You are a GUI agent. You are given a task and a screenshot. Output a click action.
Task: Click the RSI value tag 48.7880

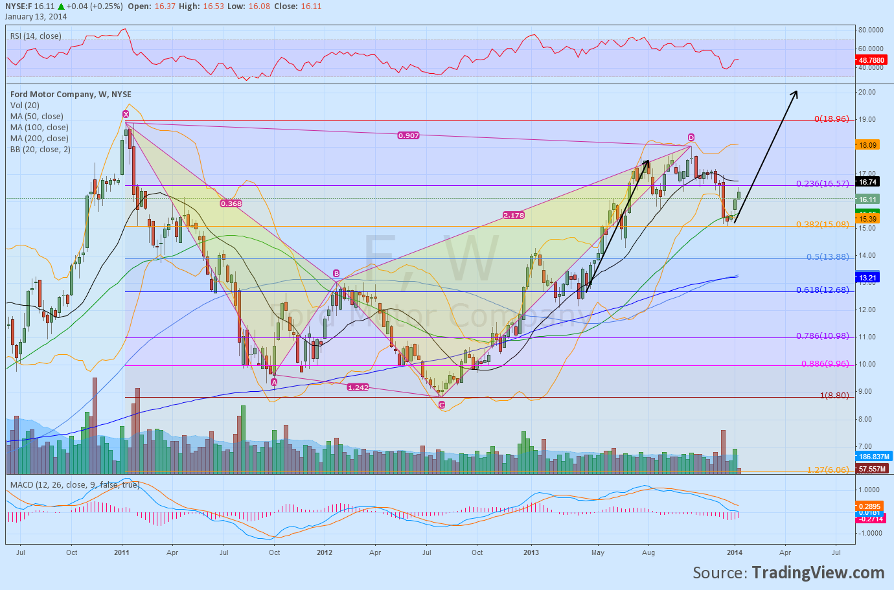871,60
